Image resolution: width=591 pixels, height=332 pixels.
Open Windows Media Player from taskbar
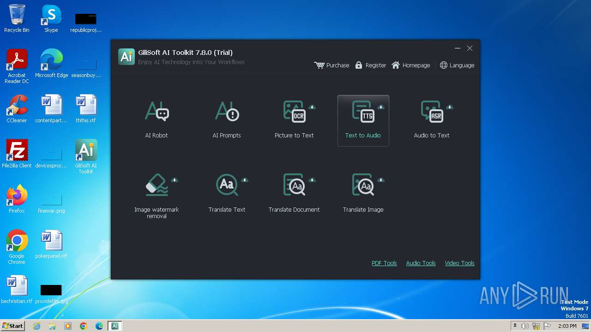tap(68, 326)
